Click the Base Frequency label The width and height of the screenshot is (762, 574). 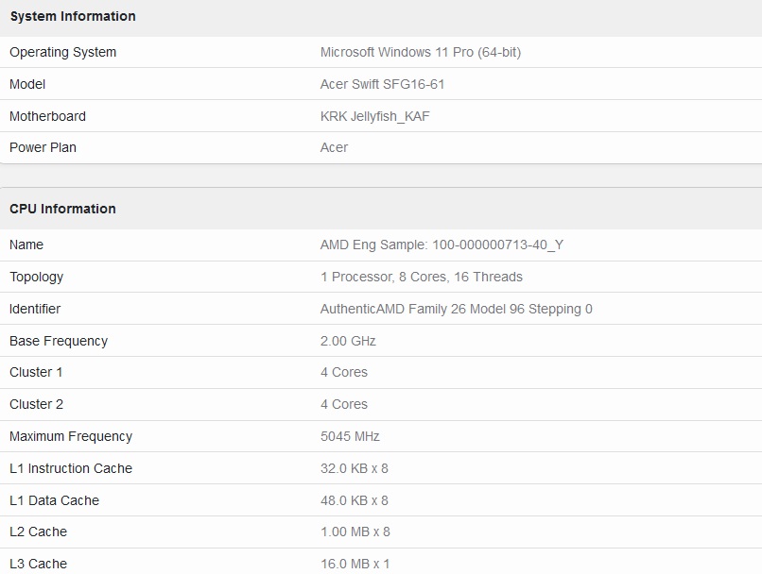tap(59, 341)
